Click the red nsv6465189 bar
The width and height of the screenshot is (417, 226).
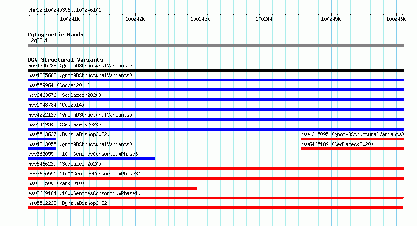point(352,149)
